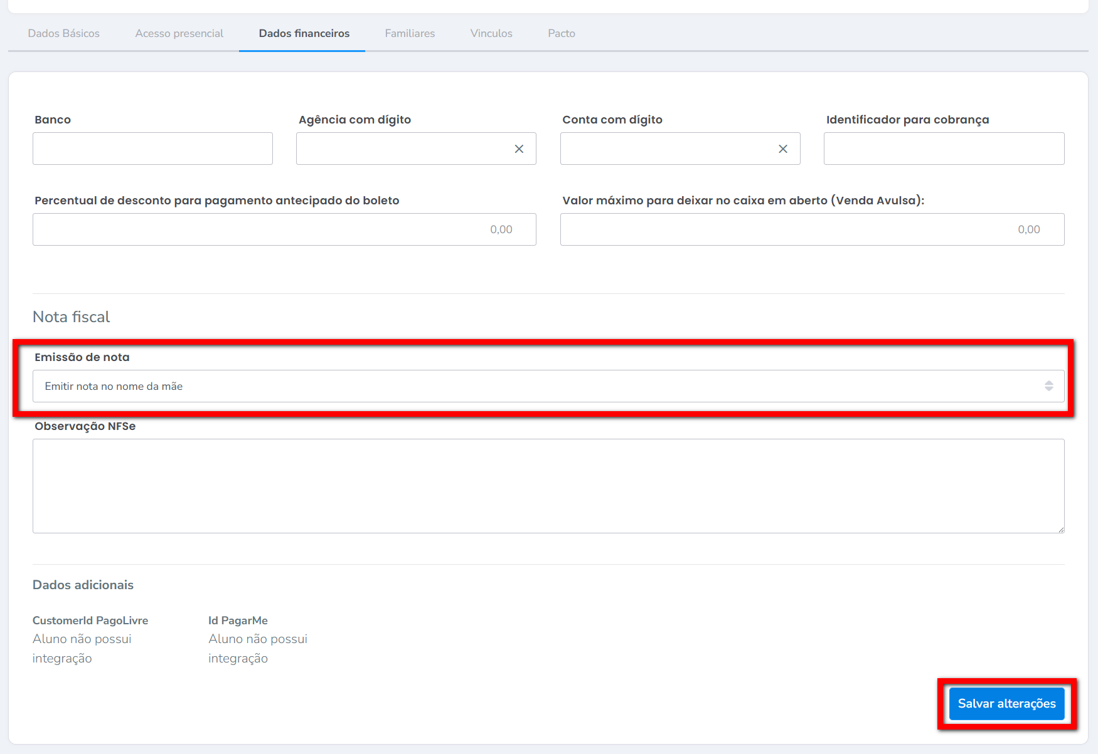
Task: Open the Vinculos tab
Action: coord(491,33)
